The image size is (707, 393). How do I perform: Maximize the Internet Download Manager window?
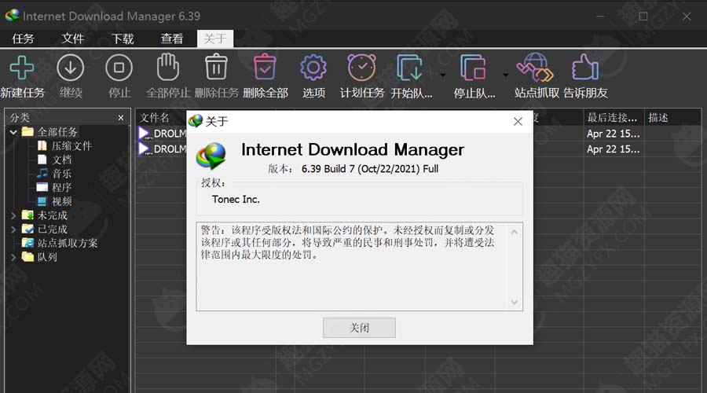(x=643, y=17)
